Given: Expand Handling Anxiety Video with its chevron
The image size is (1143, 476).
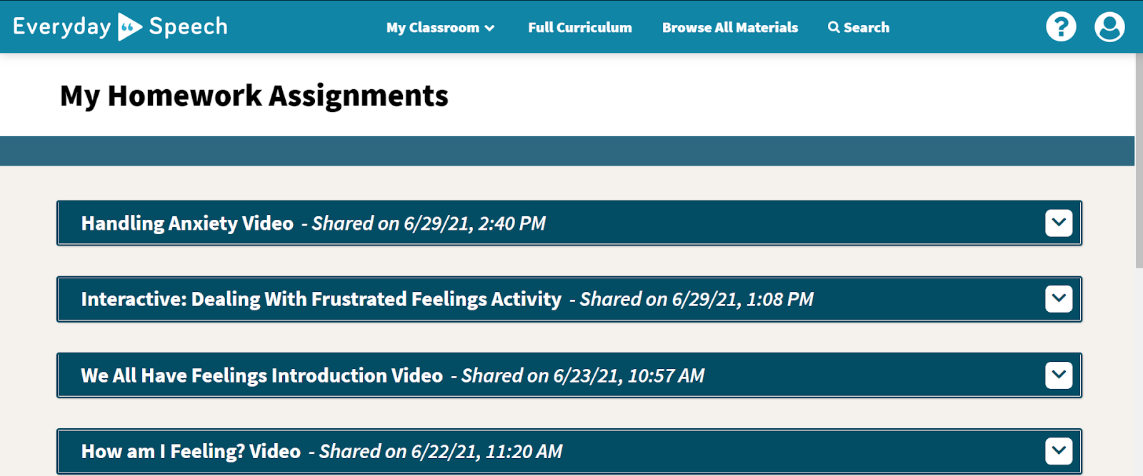Looking at the screenshot, I should 1059,223.
